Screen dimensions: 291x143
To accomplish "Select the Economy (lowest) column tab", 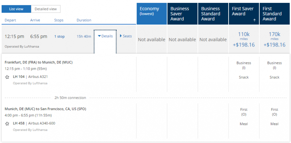I will point(151,14).
